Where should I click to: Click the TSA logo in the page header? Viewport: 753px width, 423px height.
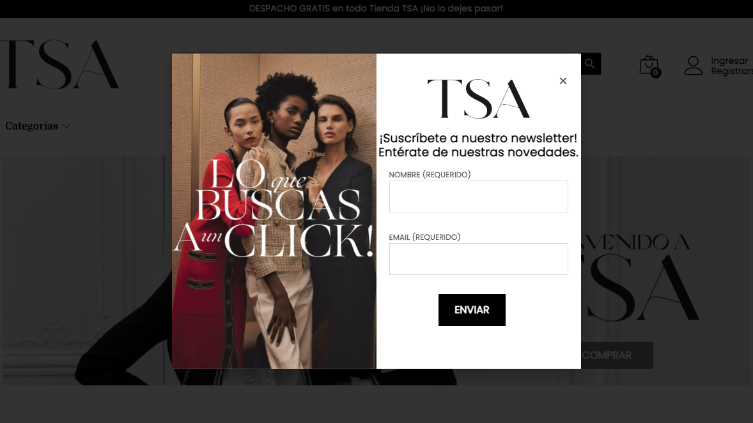pos(59,64)
